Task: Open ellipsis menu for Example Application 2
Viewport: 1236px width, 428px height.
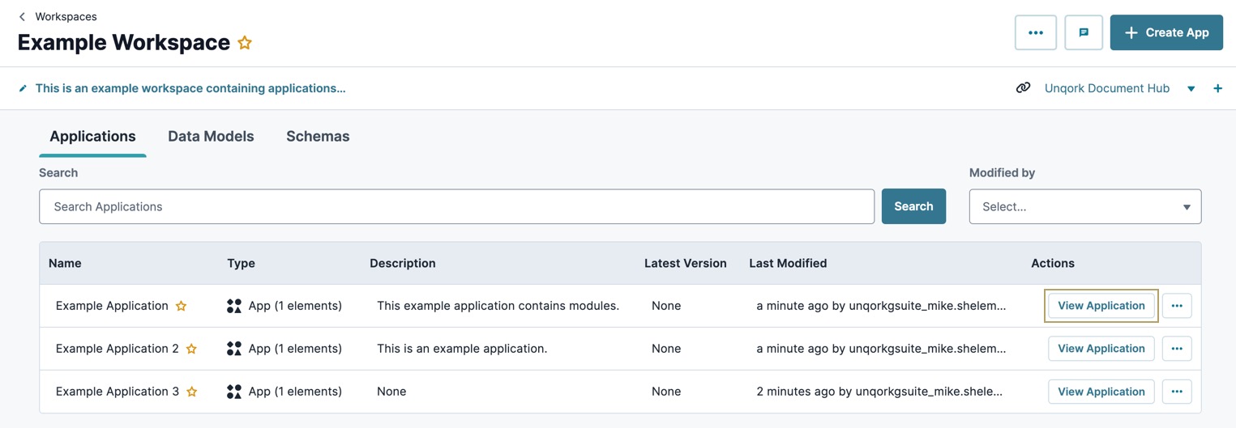Action: point(1177,349)
